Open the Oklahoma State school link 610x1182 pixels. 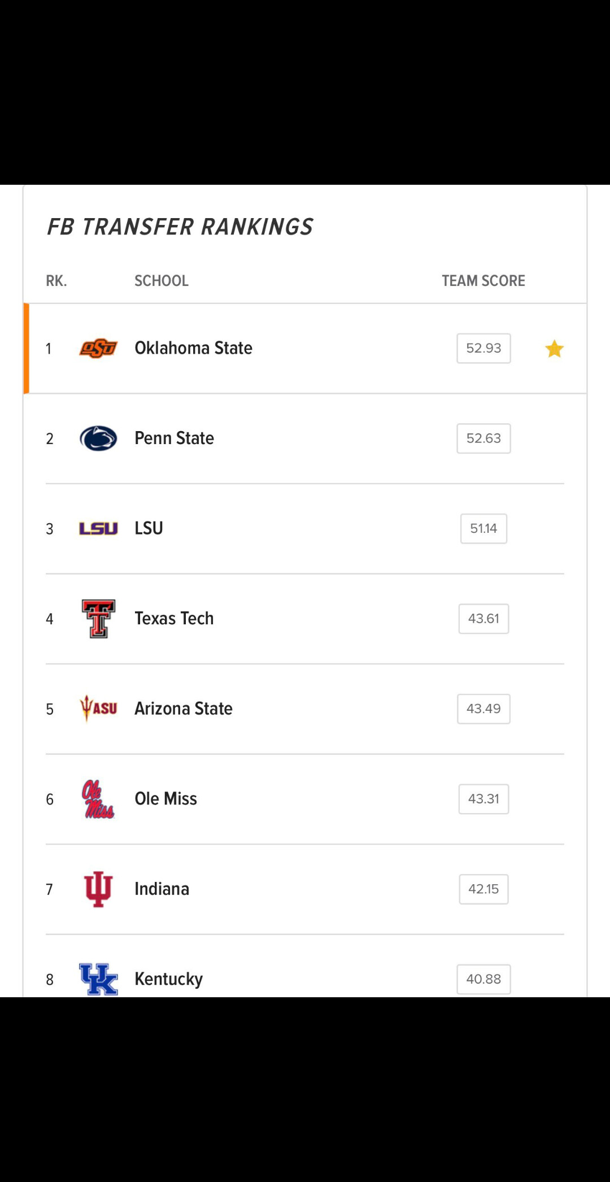193,348
